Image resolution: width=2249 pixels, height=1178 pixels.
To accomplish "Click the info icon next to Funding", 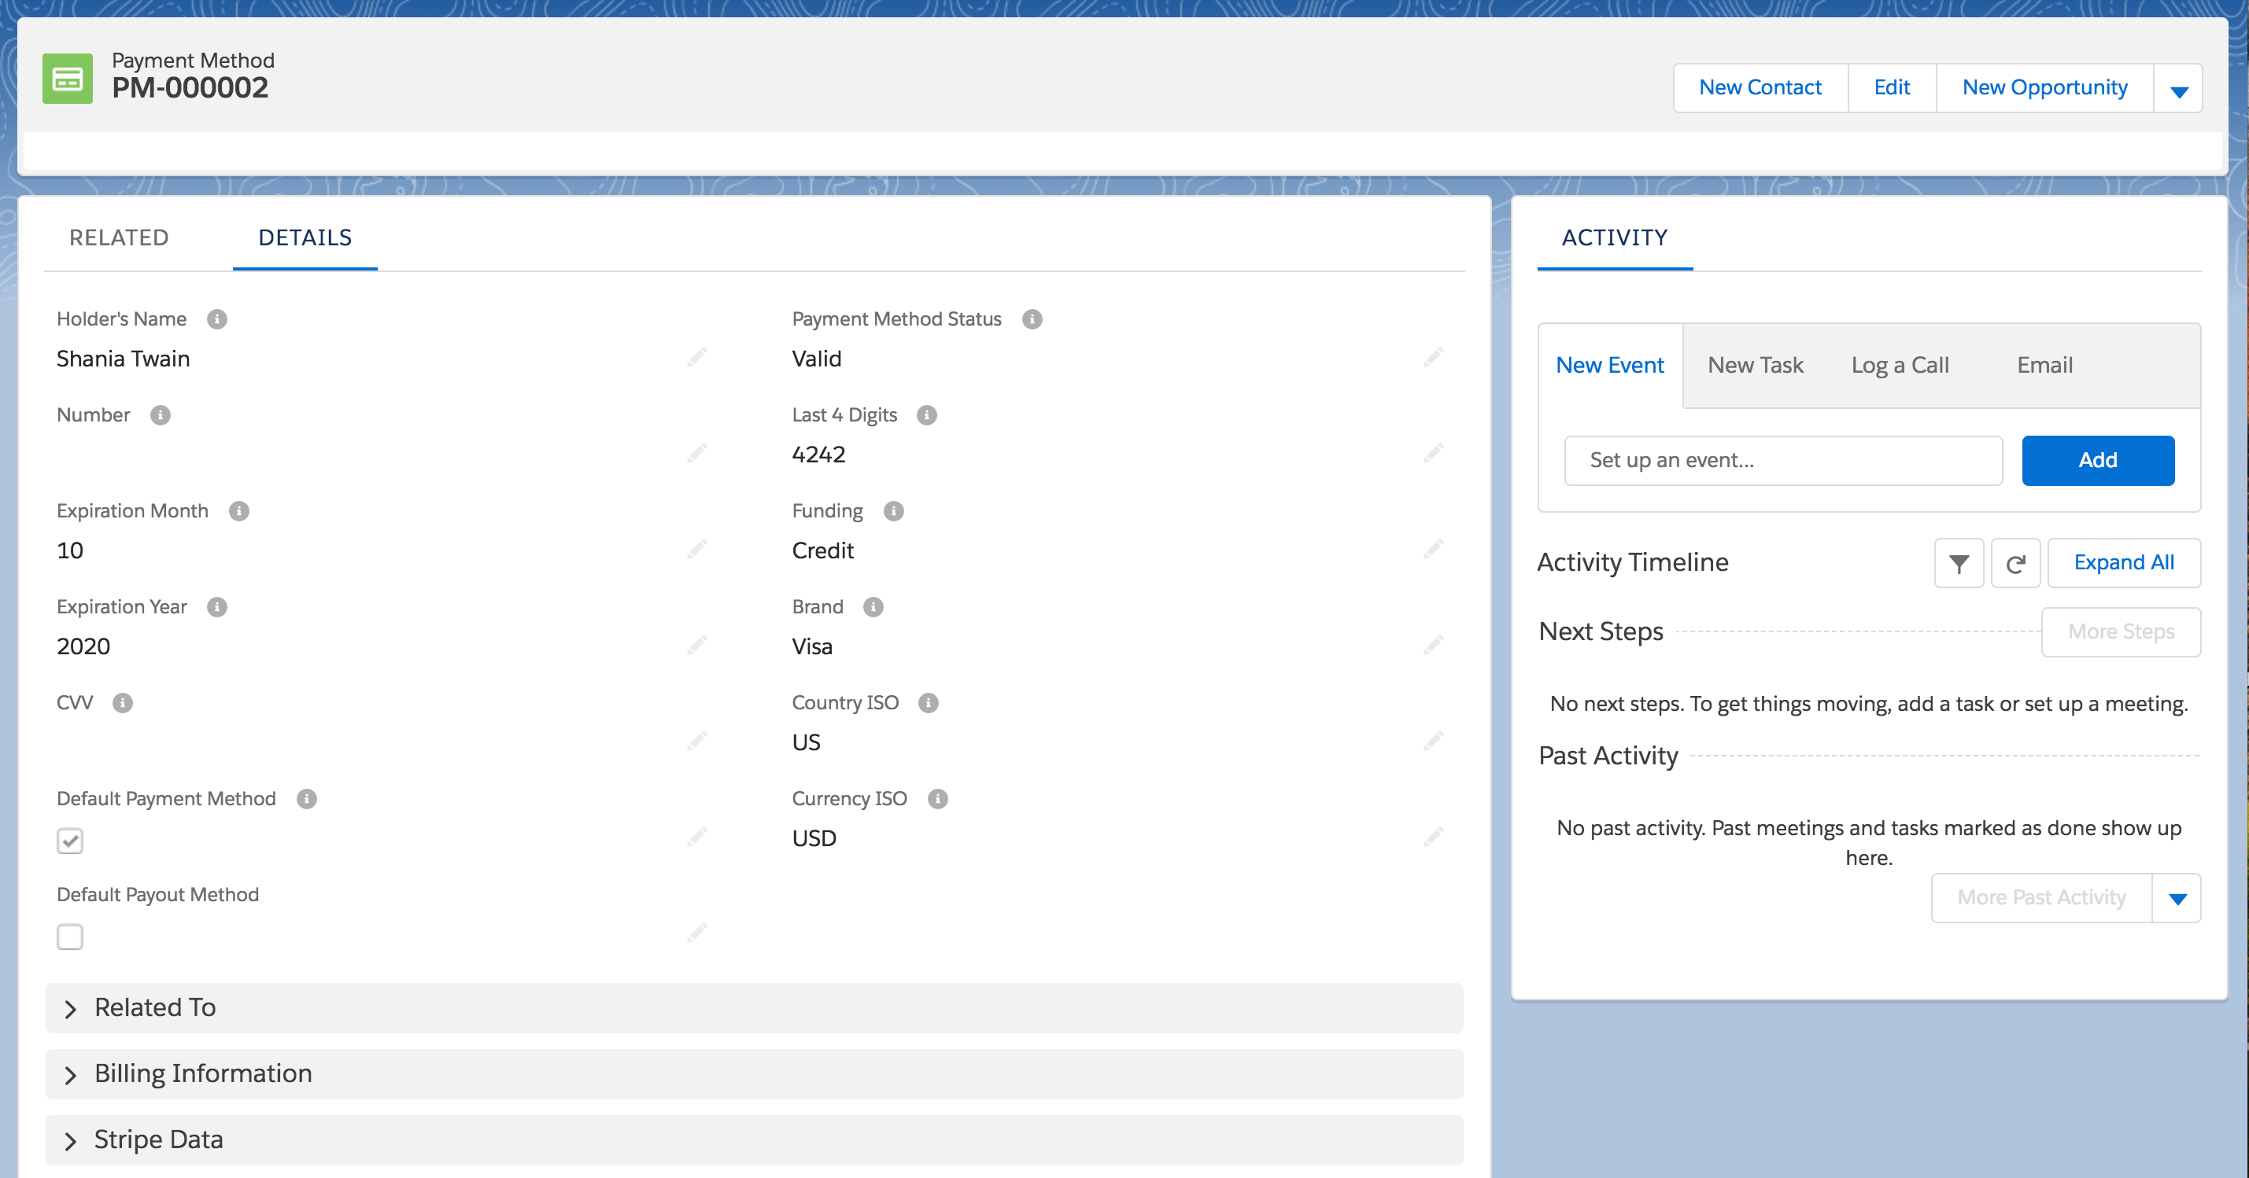I will pos(892,510).
